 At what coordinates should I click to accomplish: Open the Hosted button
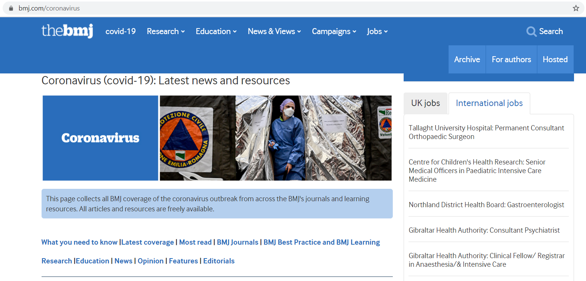[555, 59]
